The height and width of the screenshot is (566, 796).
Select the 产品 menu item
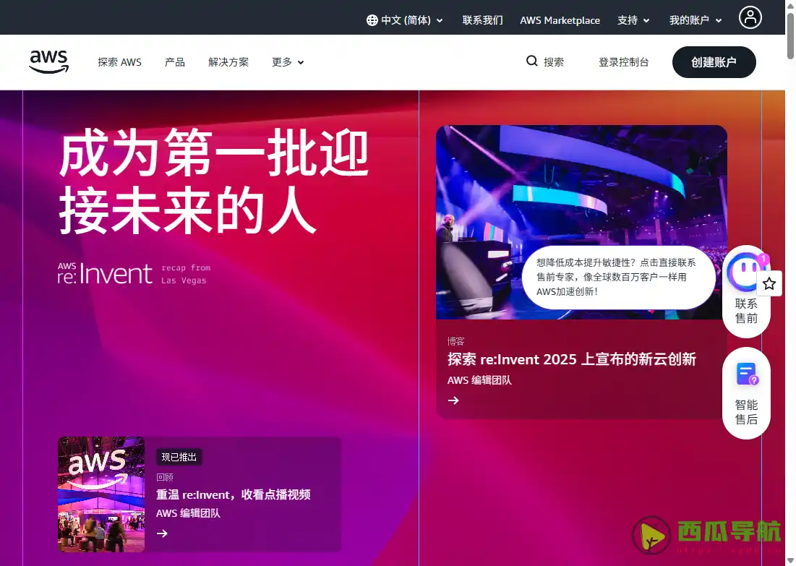tap(174, 62)
